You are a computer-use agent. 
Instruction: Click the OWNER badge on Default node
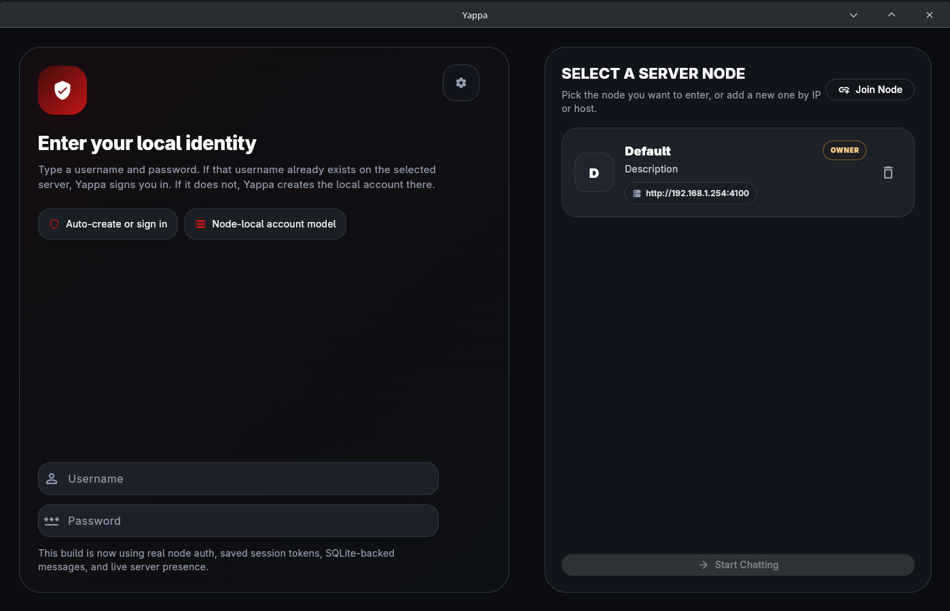pyautogui.click(x=844, y=150)
